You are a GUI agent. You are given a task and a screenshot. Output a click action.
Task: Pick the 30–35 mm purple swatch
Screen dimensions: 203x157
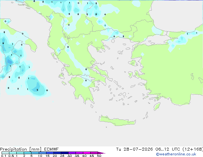(72, 153)
